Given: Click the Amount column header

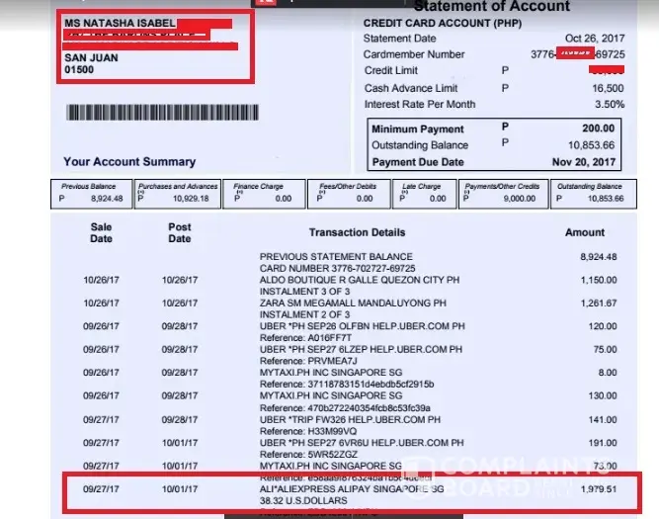Looking at the screenshot, I should point(585,232).
